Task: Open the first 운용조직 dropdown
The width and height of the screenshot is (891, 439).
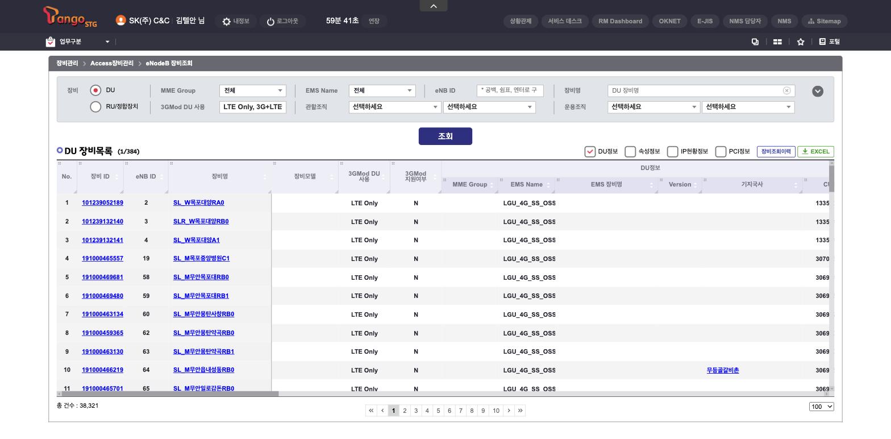Action: coord(653,107)
